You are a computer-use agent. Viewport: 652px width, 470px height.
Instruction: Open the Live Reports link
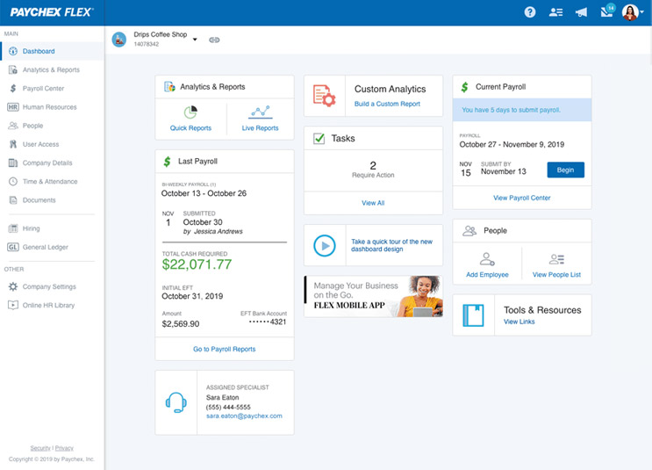[261, 128]
